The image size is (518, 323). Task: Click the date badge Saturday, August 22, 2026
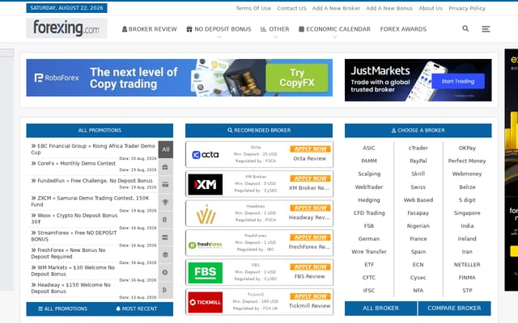(x=66, y=8)
